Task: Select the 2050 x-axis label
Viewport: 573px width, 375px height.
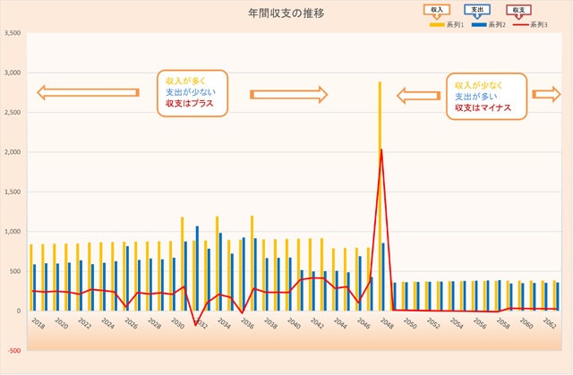Action: [410, 323]
